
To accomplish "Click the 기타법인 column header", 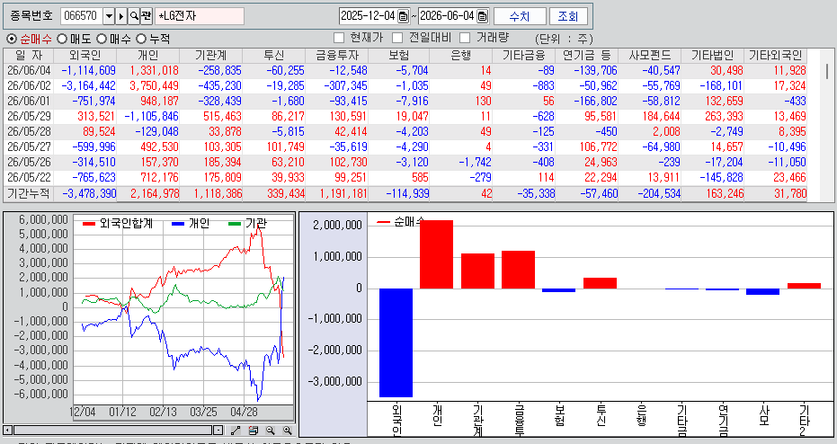I will click(713, 56).
